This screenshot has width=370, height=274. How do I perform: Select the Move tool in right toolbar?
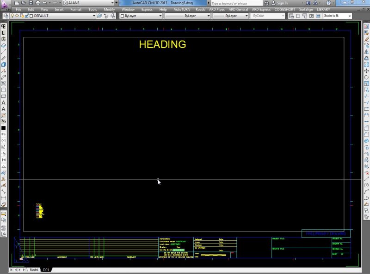(366, 71)
